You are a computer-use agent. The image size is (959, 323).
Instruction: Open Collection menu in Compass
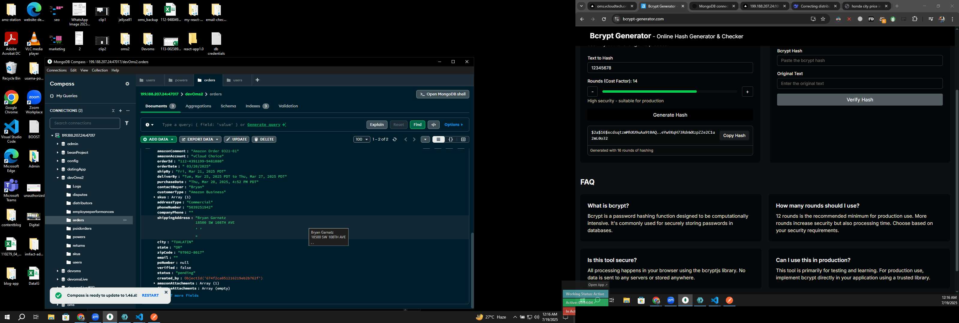click(100, 70)
